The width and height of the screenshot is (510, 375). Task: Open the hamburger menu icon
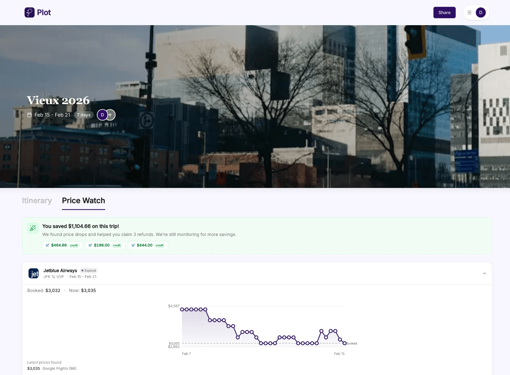point(469,13)
